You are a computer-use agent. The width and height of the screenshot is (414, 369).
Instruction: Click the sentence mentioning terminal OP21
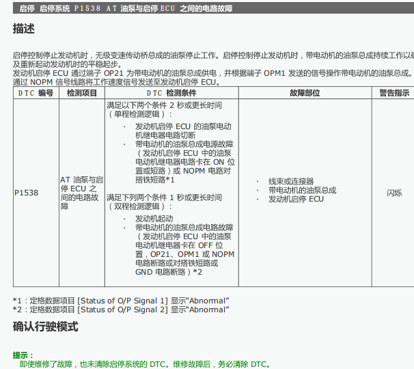pos(212,73)
